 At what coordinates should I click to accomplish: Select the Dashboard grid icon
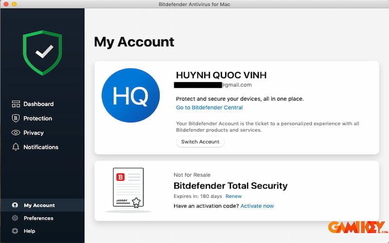click(16, 104)
